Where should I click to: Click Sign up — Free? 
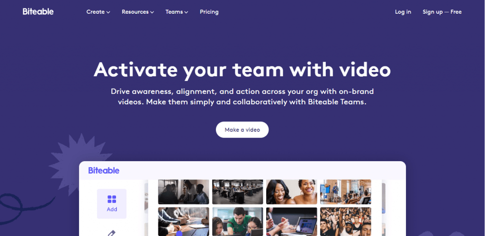coord(442,12)
